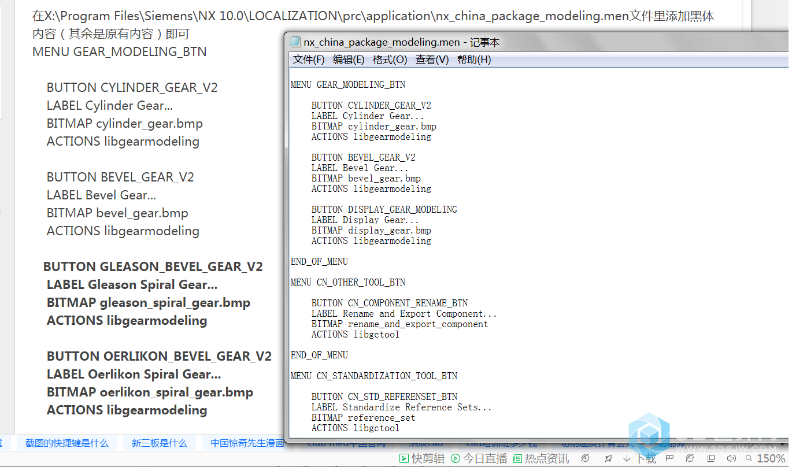Click BITMAP bevel_gear.bmp line in Notepad
The width and height of the screenshot is (792, 467).
click(x=367, y=178)
